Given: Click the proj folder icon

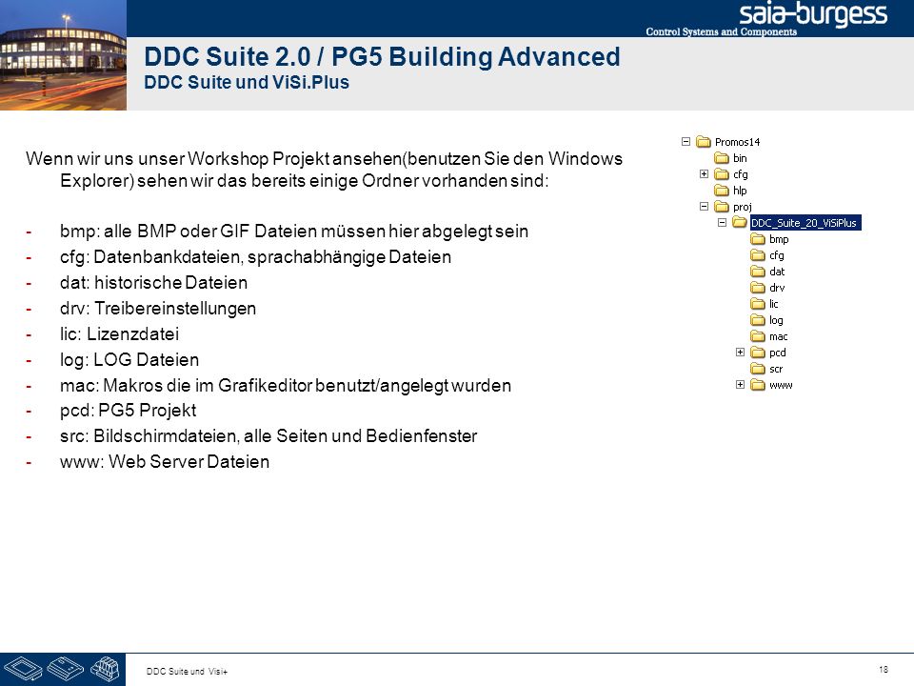Looking at the screenshot, I should (722, 207).
